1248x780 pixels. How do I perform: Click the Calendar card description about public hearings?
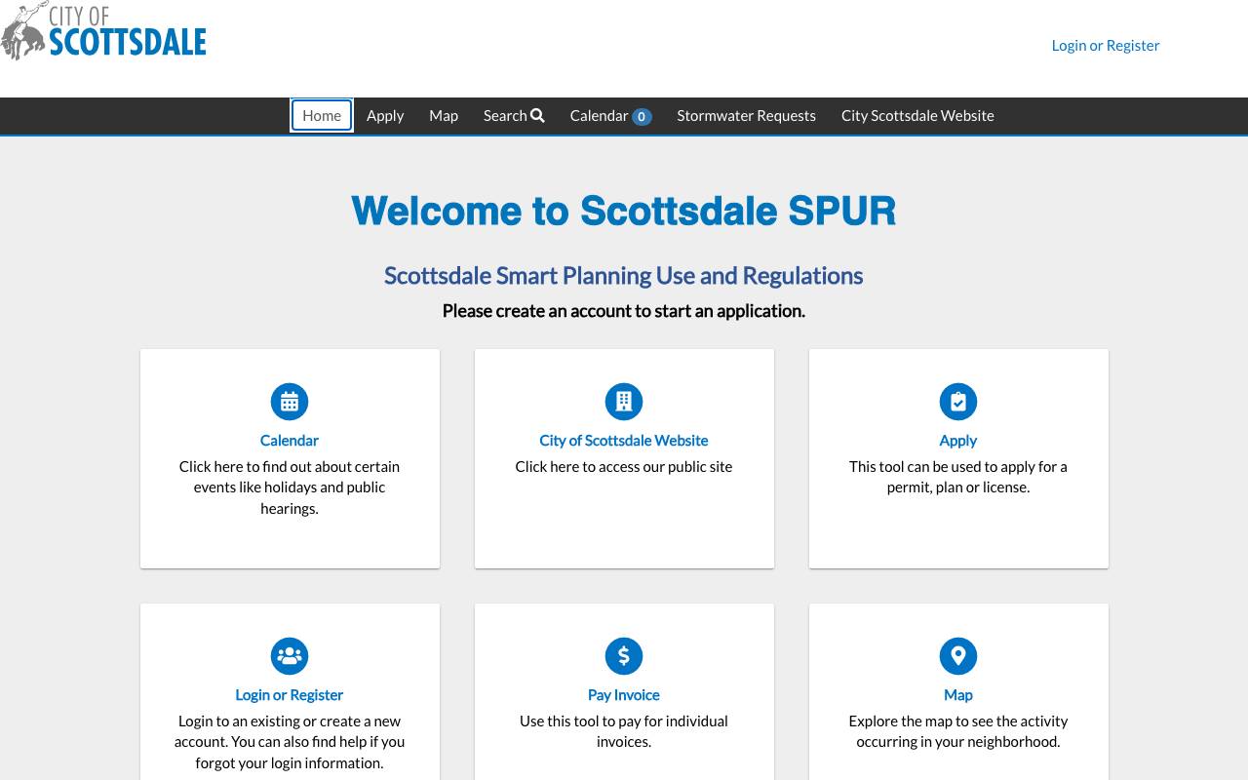pos(290,487)
